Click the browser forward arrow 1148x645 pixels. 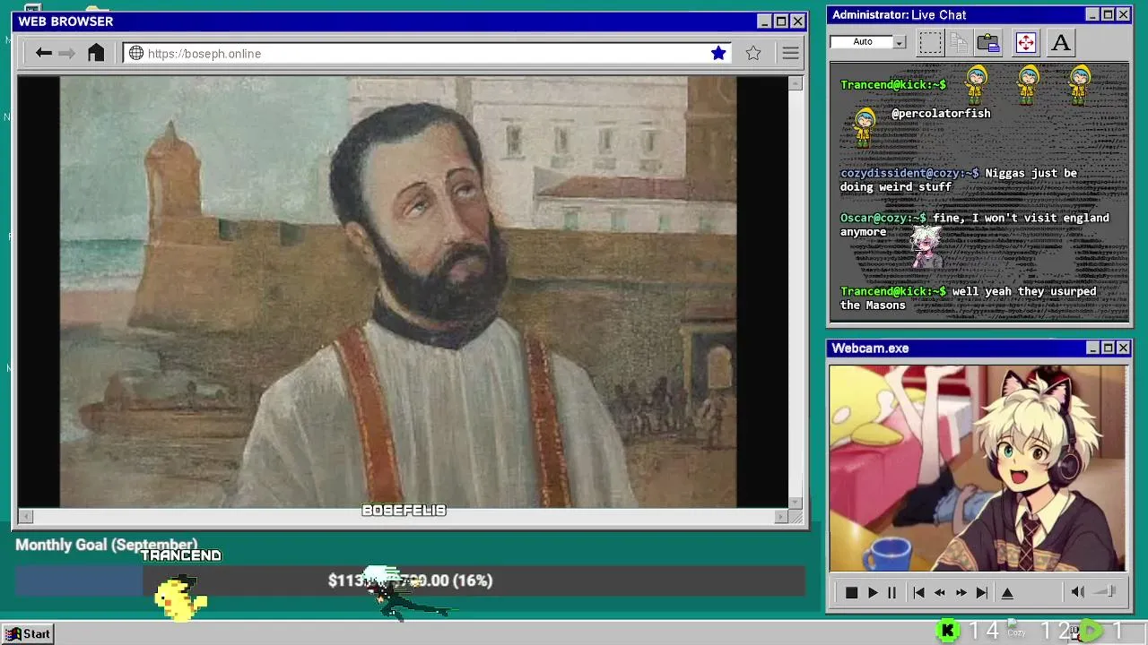(x=66, y=53)
